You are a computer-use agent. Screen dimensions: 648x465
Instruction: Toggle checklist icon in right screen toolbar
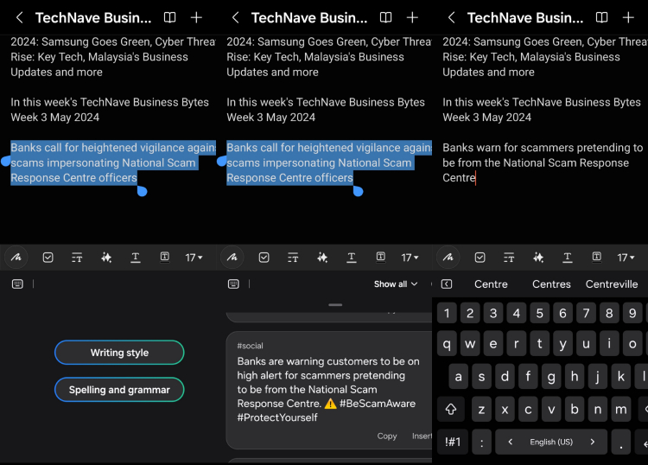[x=480, y=258]
